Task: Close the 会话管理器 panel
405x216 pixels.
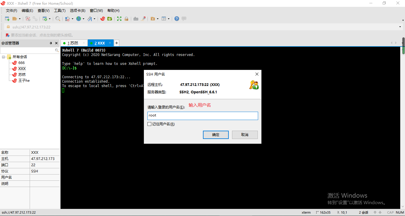Action: tap(56, 43)
